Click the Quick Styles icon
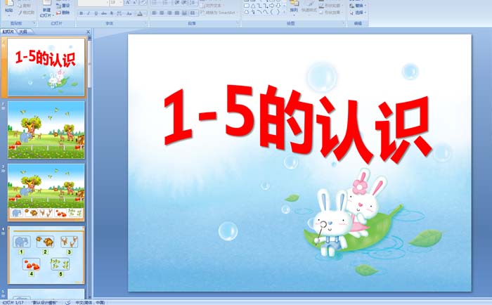 (309, 8)
